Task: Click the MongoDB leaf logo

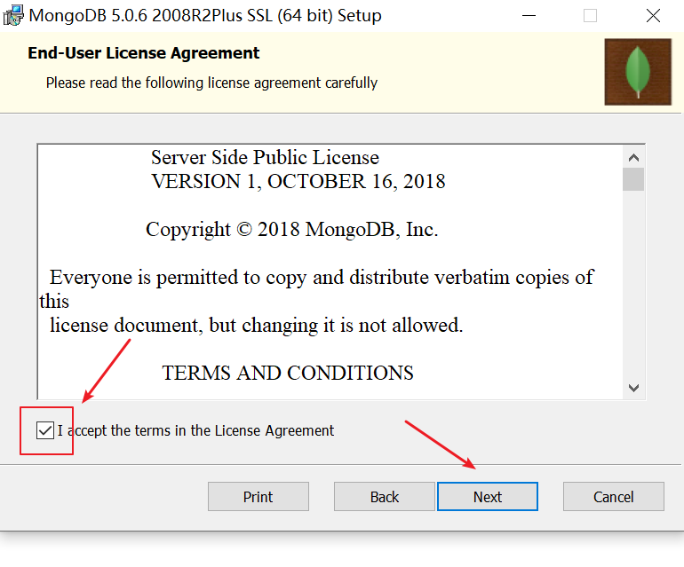Action: [x=638, y=72]
